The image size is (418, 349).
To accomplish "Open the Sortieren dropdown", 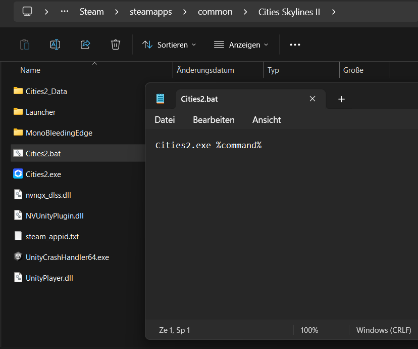I will [169, 45].
